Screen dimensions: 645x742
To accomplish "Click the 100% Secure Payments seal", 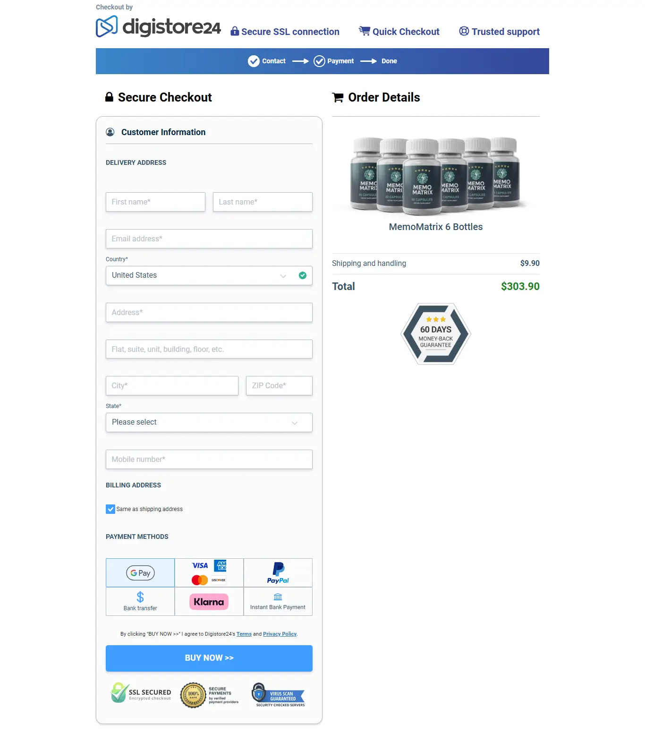I will pos(210,695).
